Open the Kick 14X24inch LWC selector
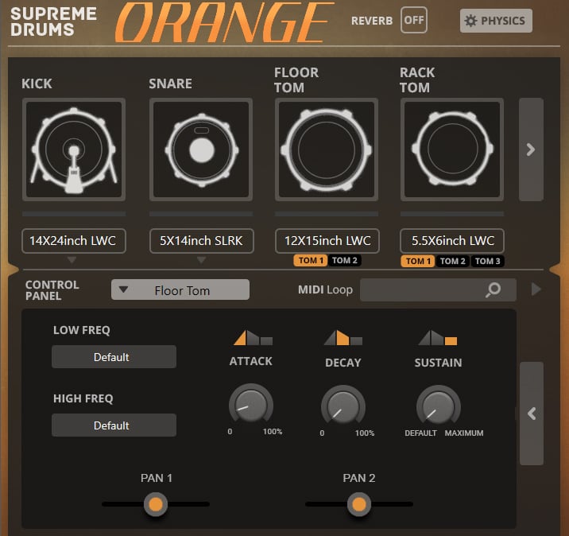The height and width of the screenshot is (536, 569). pos(73,241)
